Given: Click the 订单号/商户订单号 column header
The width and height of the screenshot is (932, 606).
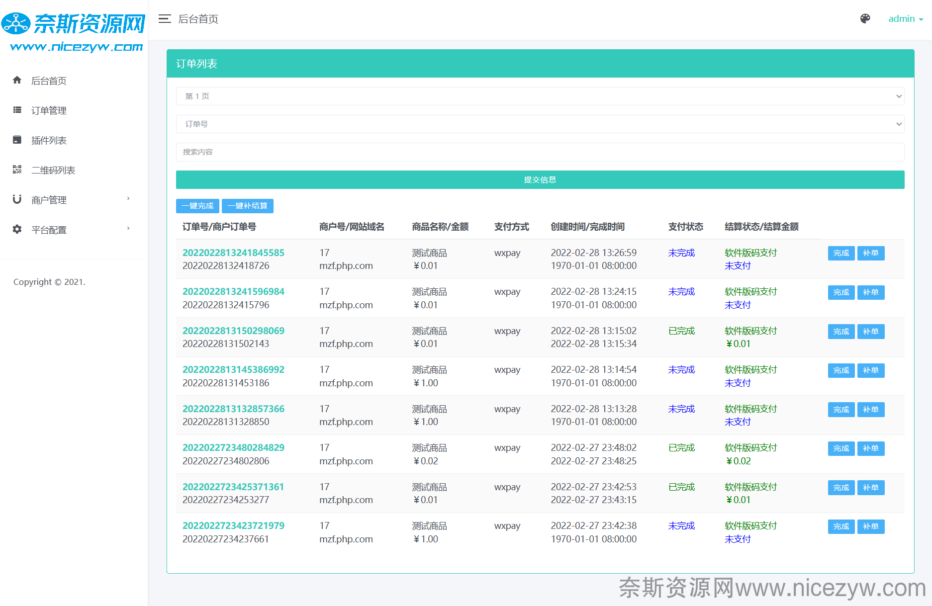Looking at the screenshot, I should click(x=219, y=227).
